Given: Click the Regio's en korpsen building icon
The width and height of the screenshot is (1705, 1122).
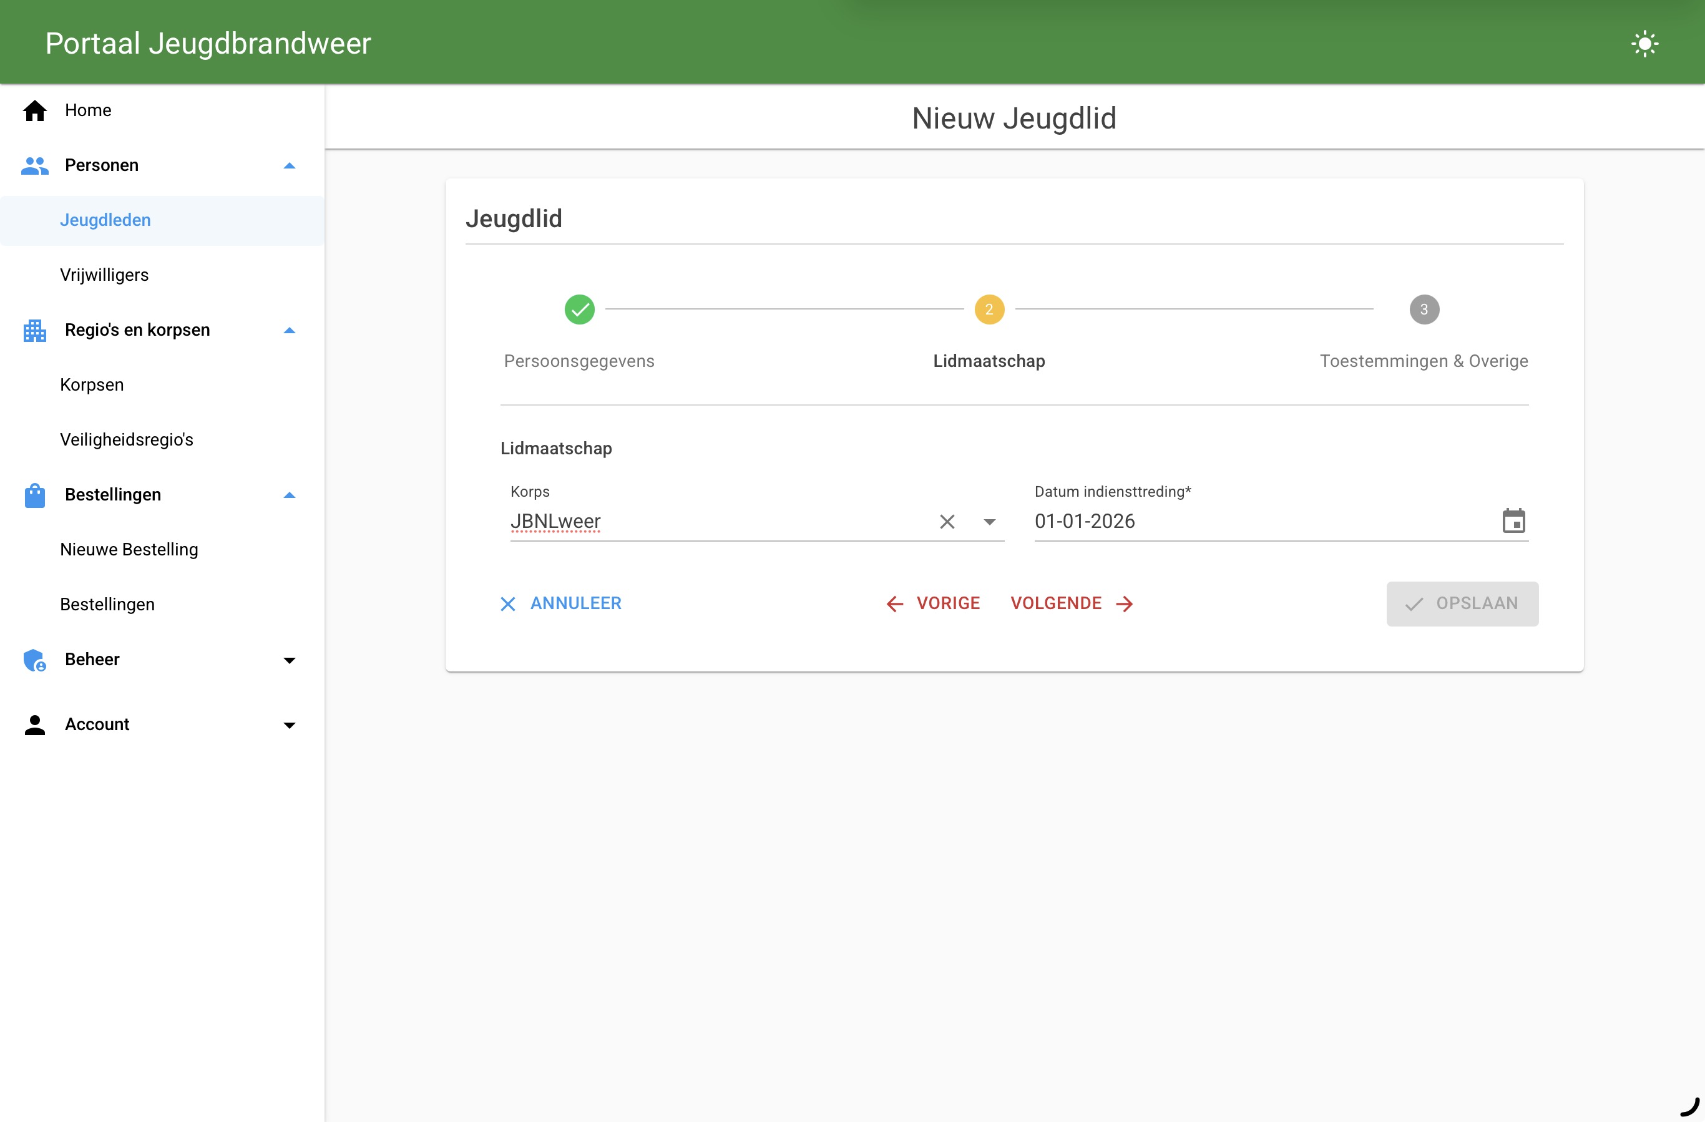Looking at the screenshot, I should 34,330.
